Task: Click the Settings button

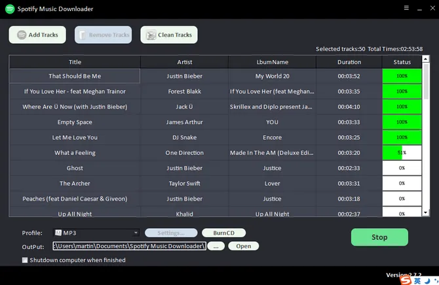Action: tap(171, 233)
